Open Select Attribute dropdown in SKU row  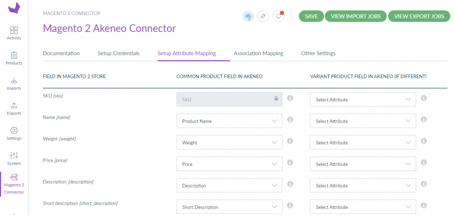pos(363,99)
